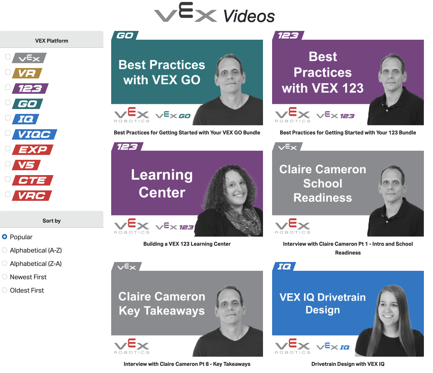This screenshot has height=373, width=433.
Task: Click the red EXP platform badge
Action: pyautogui.click(x=33, y=150)
